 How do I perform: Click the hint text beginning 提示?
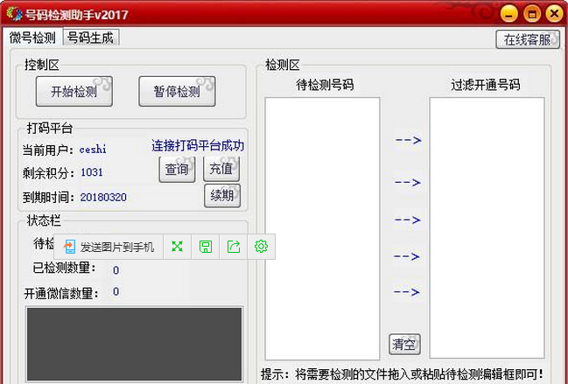click(x=402, y=374)
